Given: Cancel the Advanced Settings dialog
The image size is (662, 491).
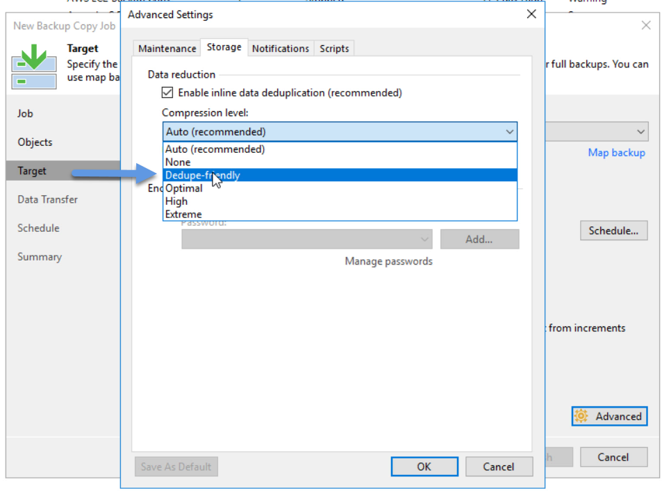Looking at the screenshot, I should tap(499, 467).
